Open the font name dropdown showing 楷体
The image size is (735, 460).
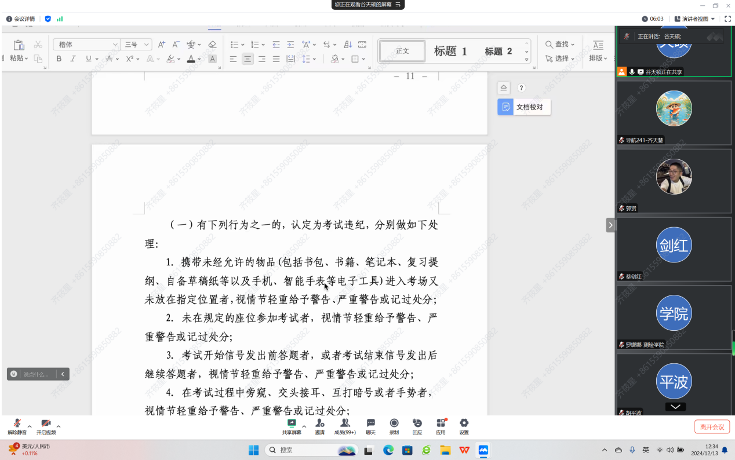87,45
